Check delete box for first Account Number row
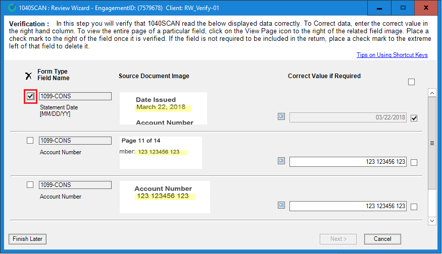 pyautogui.click(x=30, y=141)
